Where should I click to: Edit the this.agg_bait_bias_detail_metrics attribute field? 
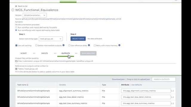click(146, 97)
